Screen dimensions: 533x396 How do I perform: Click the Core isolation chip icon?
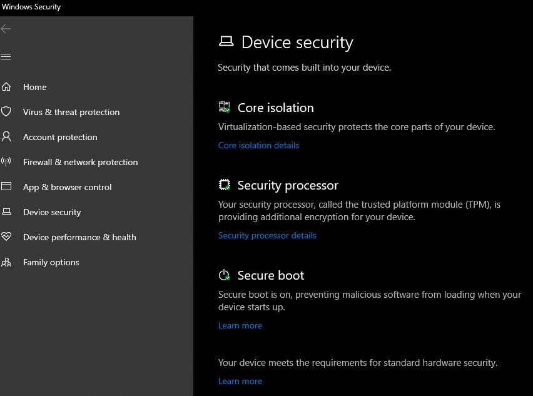pyautogui.click(x=225, y=108)
